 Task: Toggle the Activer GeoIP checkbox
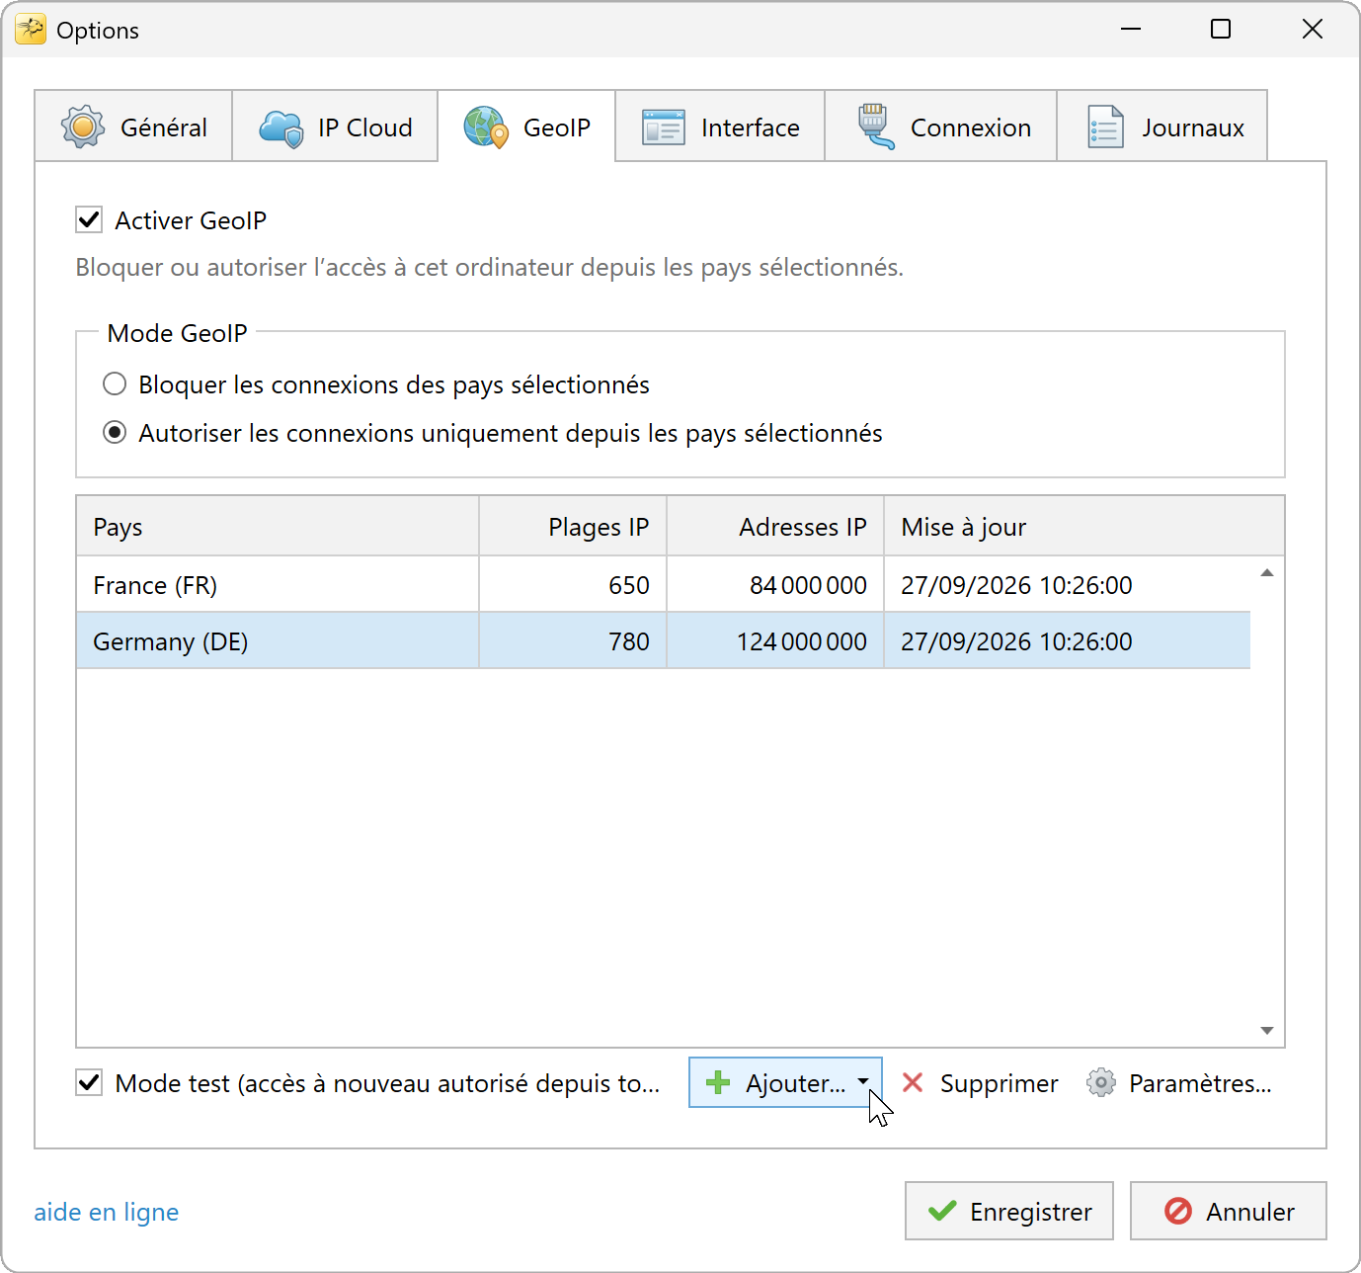(89, 219)
